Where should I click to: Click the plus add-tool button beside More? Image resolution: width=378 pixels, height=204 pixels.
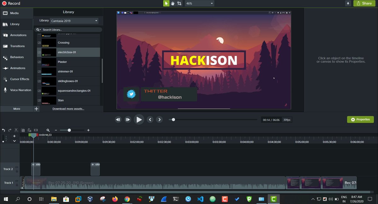tap(37, 109)
